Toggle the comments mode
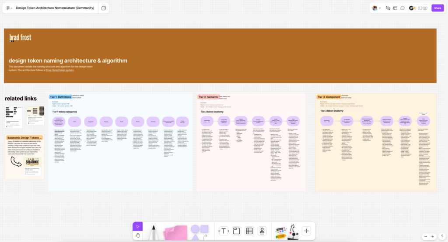This screenshot has height=242, width=448. click(402, 8)
